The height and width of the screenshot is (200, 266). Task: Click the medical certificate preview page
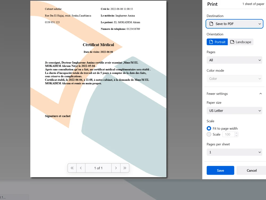[x=98, y=88]
